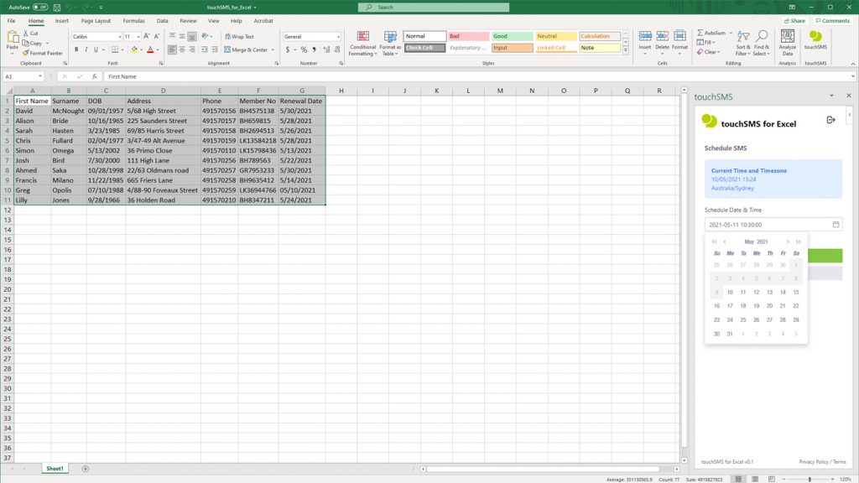Open the Privacy Policy / Terms link
859x483 pixels.
[821, 461]
